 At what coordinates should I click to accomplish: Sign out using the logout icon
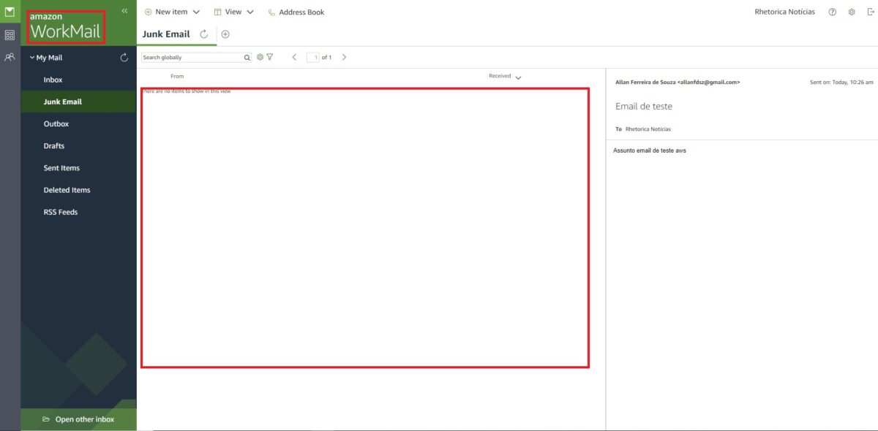coord(868,12)
